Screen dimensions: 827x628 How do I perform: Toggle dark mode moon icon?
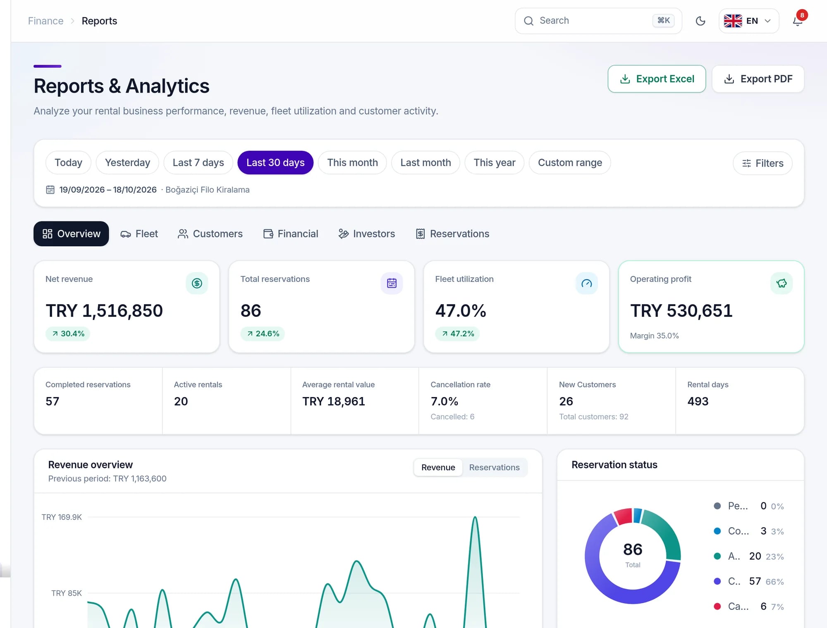[700, 21]
